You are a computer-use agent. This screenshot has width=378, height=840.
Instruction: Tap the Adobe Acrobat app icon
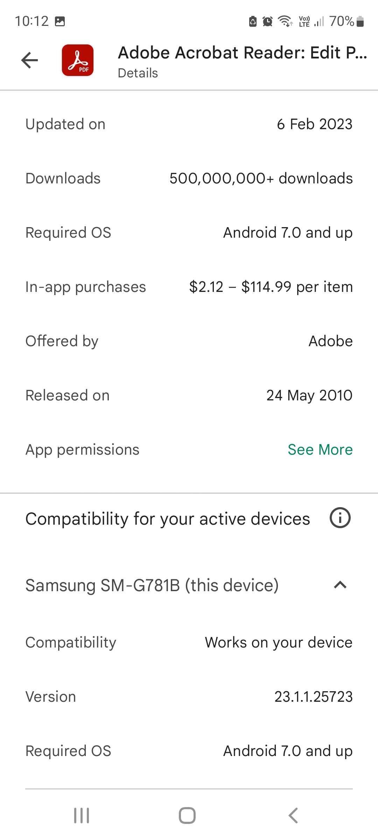[x=78, y=60]
